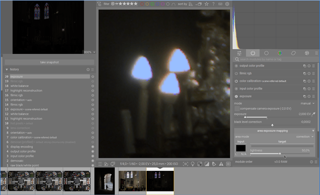Image resolution: width=320 pixels, height=195 pixels.
Task: Filter images by red color label
Action: click(142, 4)
